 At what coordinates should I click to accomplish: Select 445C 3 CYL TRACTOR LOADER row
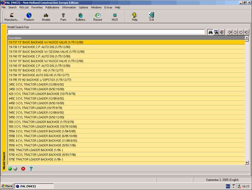pyautogui.click(x=126, y=98)
